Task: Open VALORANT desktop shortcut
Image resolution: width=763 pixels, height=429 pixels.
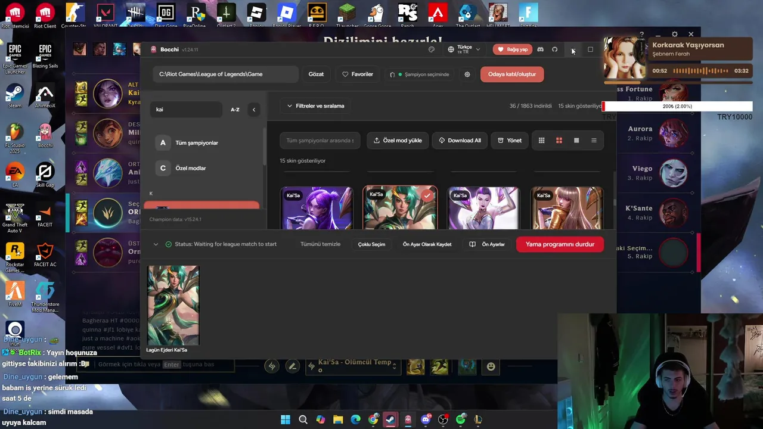Action: click(x=106, y=15)
